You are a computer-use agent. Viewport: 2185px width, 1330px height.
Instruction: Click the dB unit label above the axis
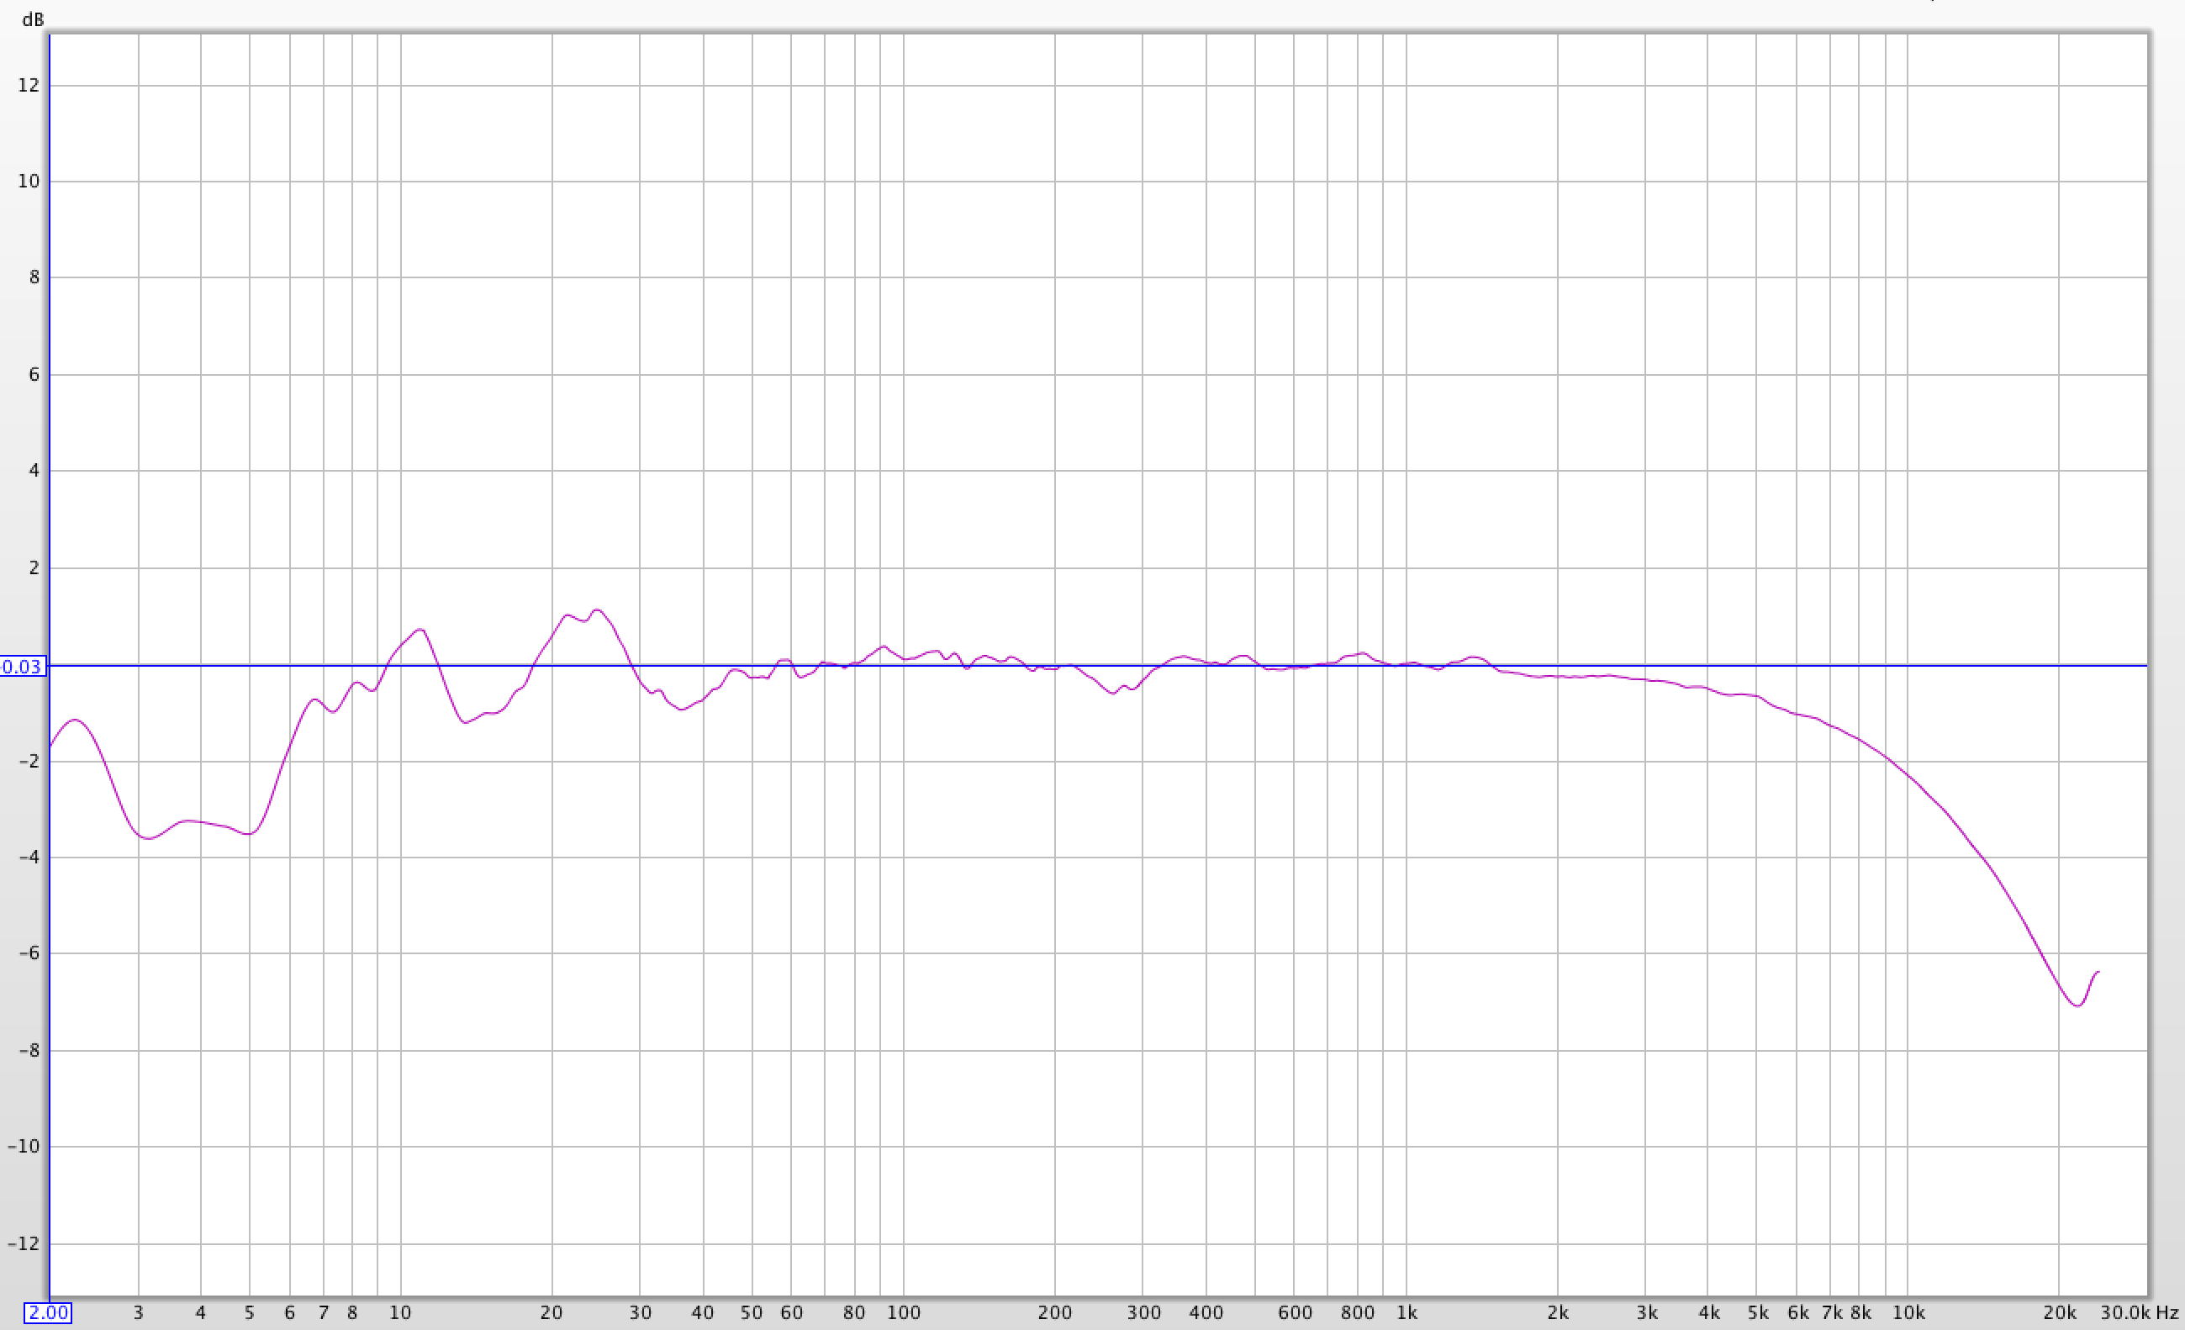coord(33,19)
